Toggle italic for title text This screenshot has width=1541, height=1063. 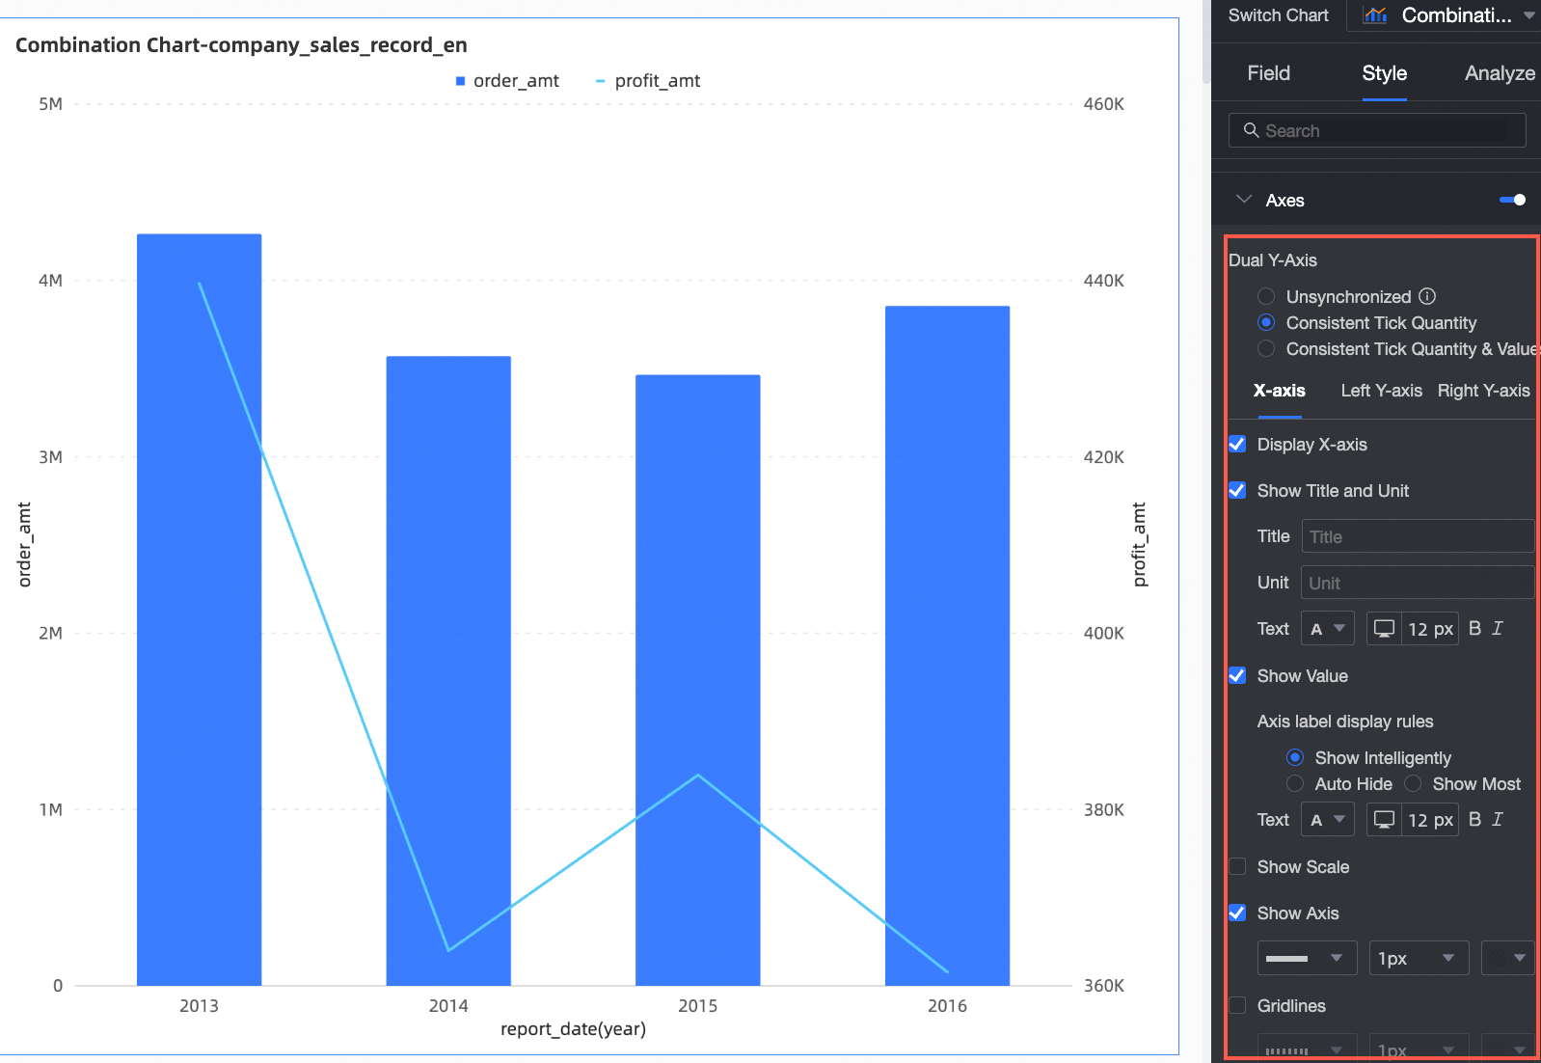click(x=1498, y=629)
